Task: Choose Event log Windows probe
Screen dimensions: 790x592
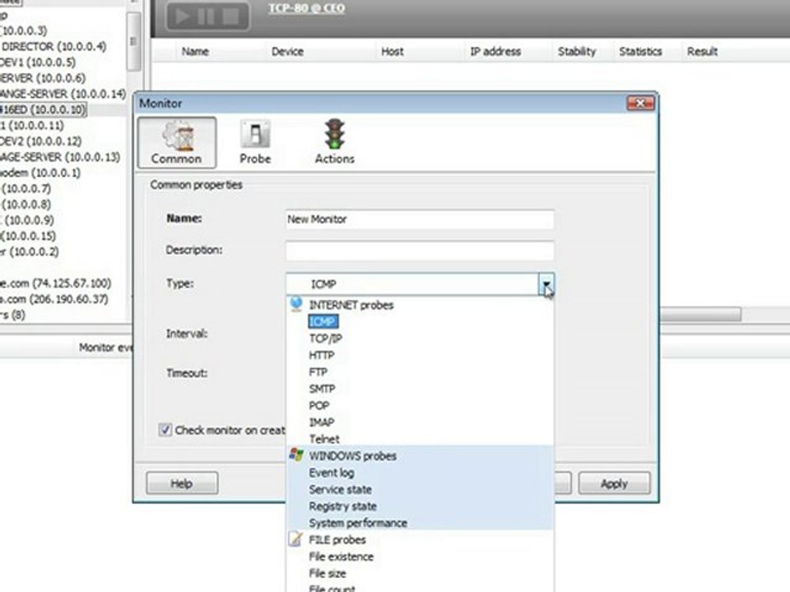Action: [x=332, y=473]
